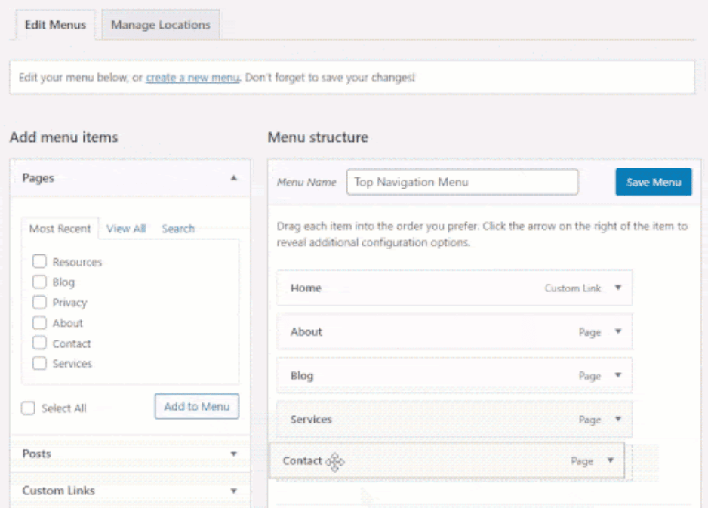Open the Manage Locations tab
This screenshot has width=708, height=508.
pos(160,25)
